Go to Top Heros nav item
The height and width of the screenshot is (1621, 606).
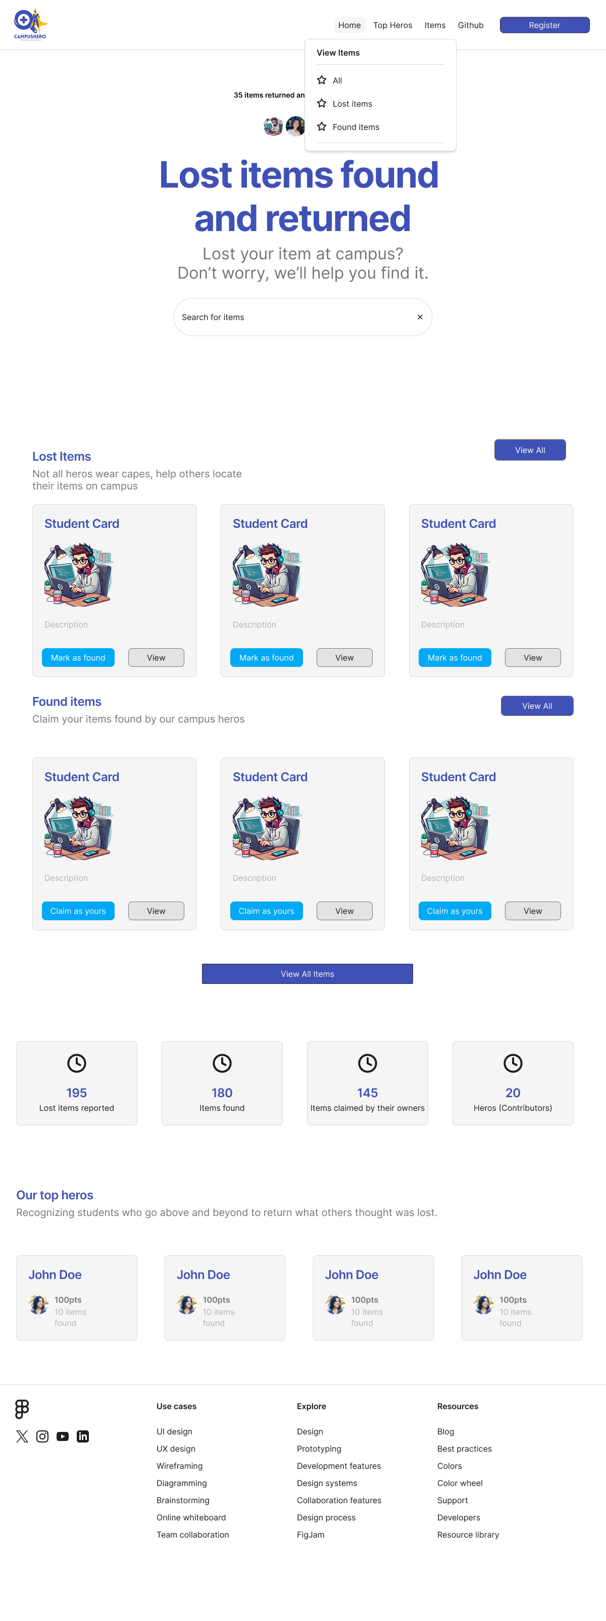click(392, 25)
